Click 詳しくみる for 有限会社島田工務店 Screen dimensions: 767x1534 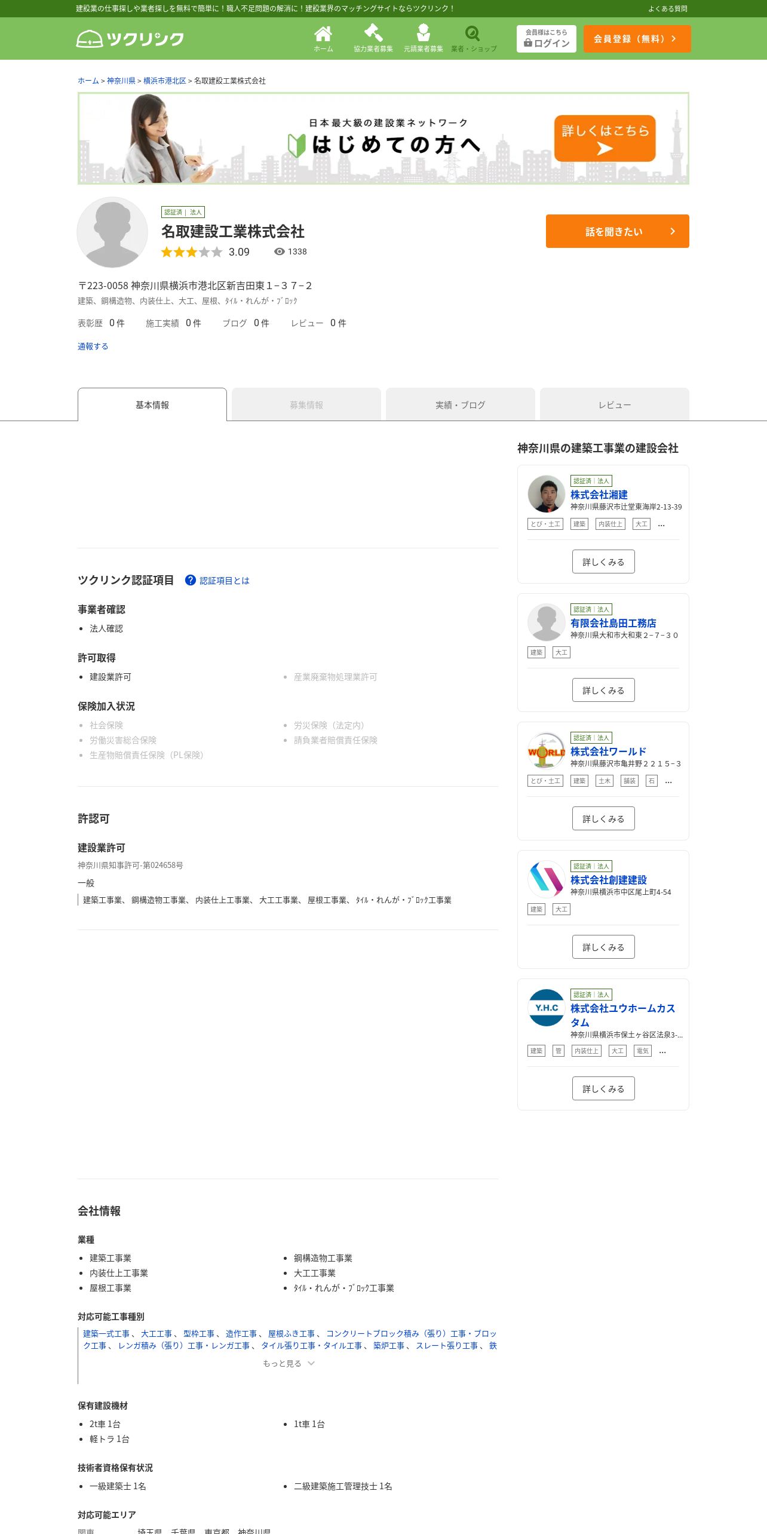[x=603, y=690]
